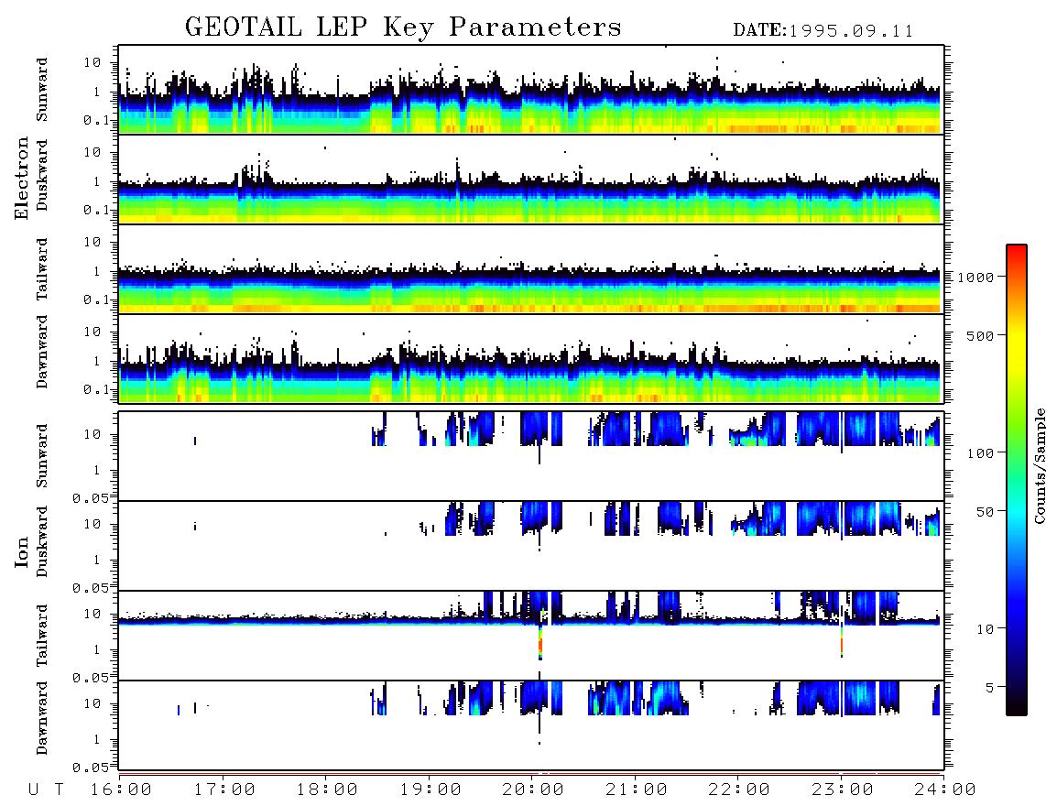Click the Electron Sunward spectrogram panel
This screenshot has height=806, width=1046.
(531, 90)
